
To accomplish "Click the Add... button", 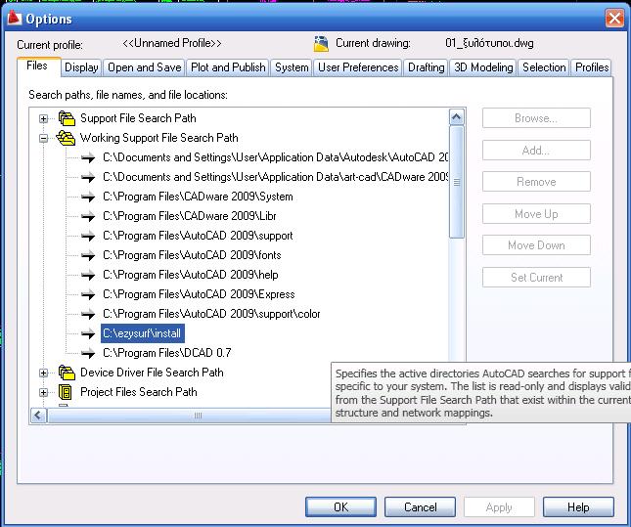I will pyautogui.click(x=536, y=150).
